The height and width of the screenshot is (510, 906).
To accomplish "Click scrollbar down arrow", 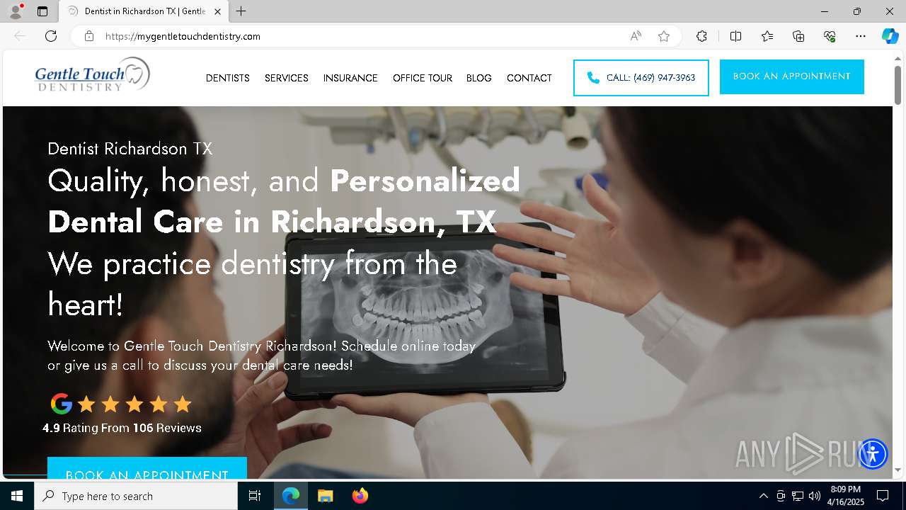I will (x=898, y=470).
